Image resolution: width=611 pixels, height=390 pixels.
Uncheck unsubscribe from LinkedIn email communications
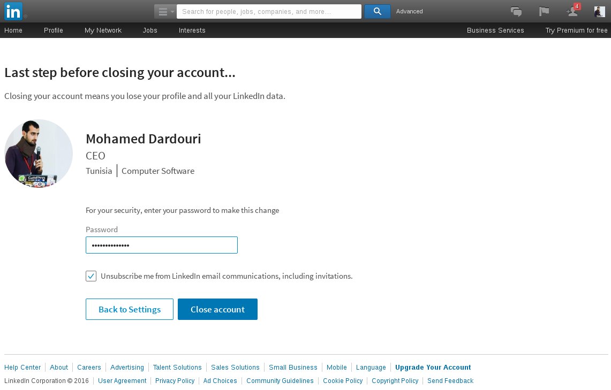click(x=91, y=276)
